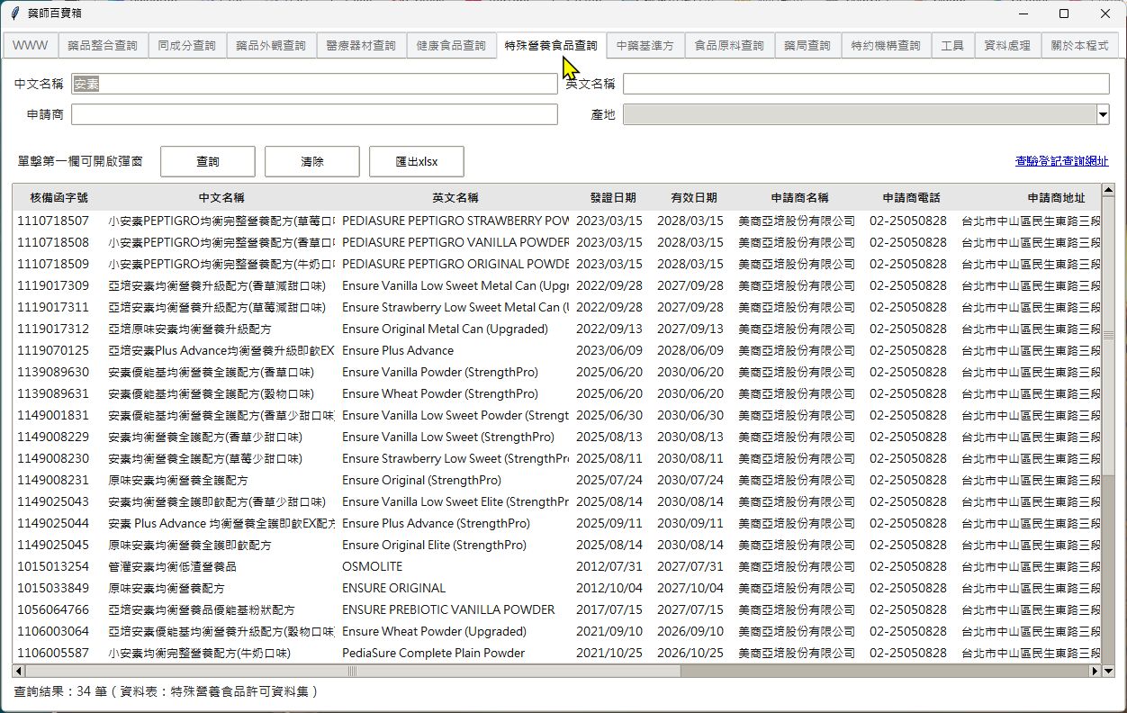Select record 1119017311
The image size is (1127, 713).
tap(53, 307)
